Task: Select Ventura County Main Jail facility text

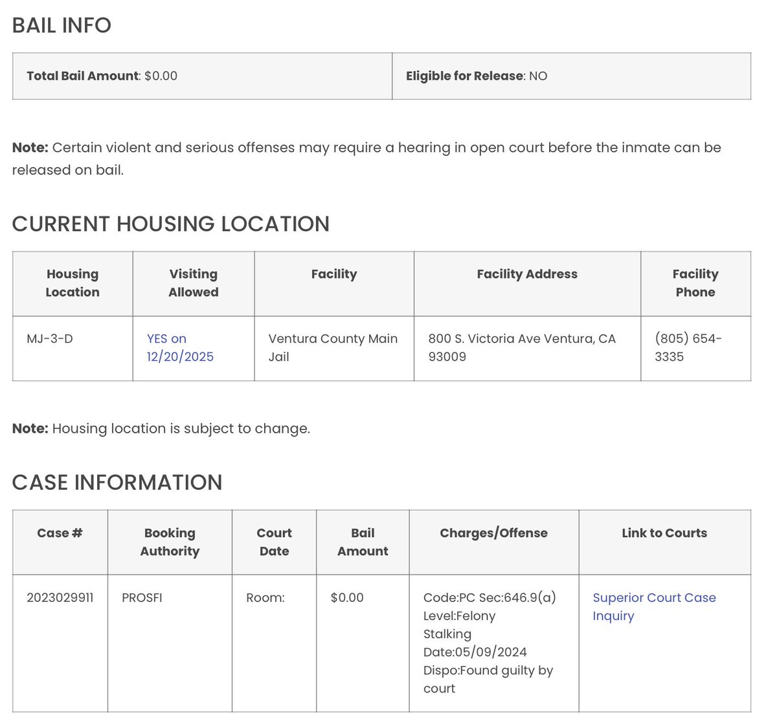Action: pyautogui.click(x=333, y=348)
